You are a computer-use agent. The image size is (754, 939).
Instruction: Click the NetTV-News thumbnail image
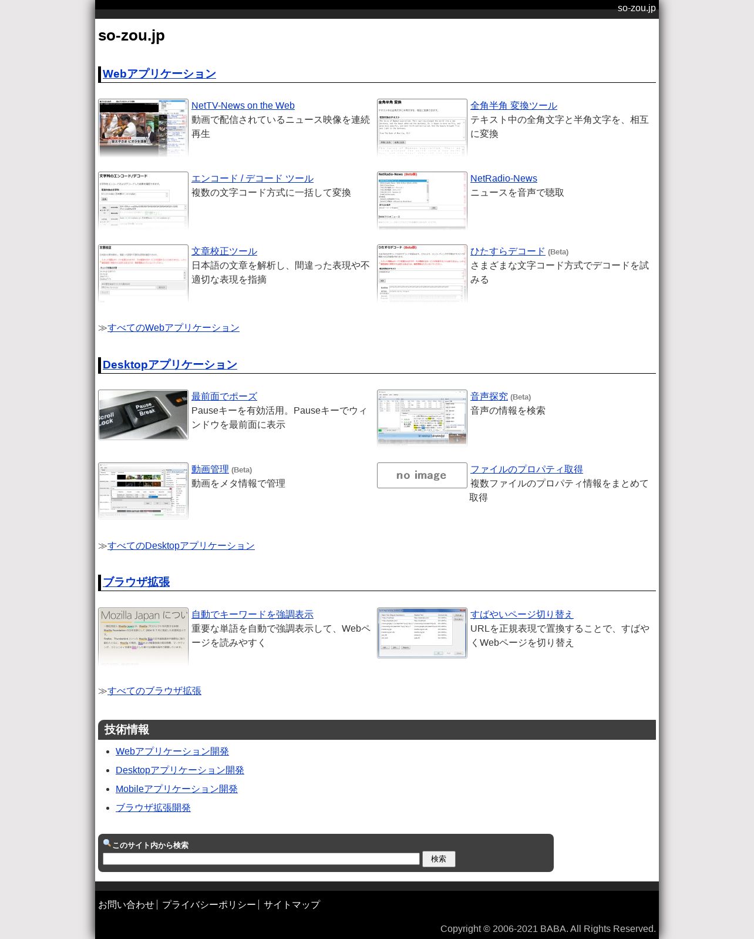[143, 128]
